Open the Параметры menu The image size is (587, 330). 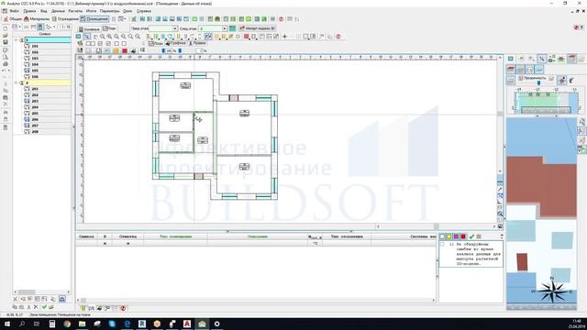pos(109,11)
